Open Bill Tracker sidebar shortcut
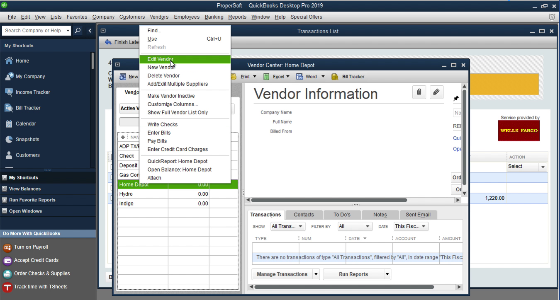The width and height of the screenshot is (560, 300). (22, 108)
